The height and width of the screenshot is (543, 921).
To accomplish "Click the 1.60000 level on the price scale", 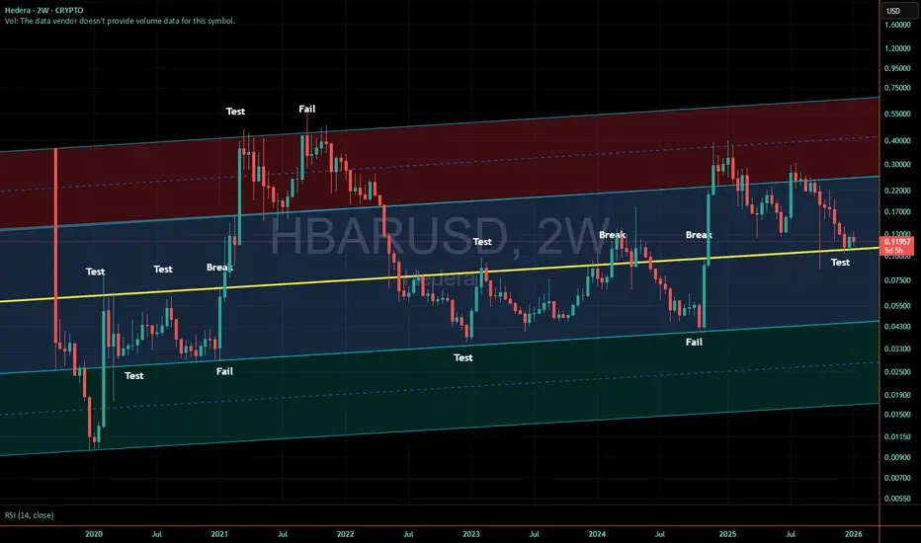I will (897, 25).
